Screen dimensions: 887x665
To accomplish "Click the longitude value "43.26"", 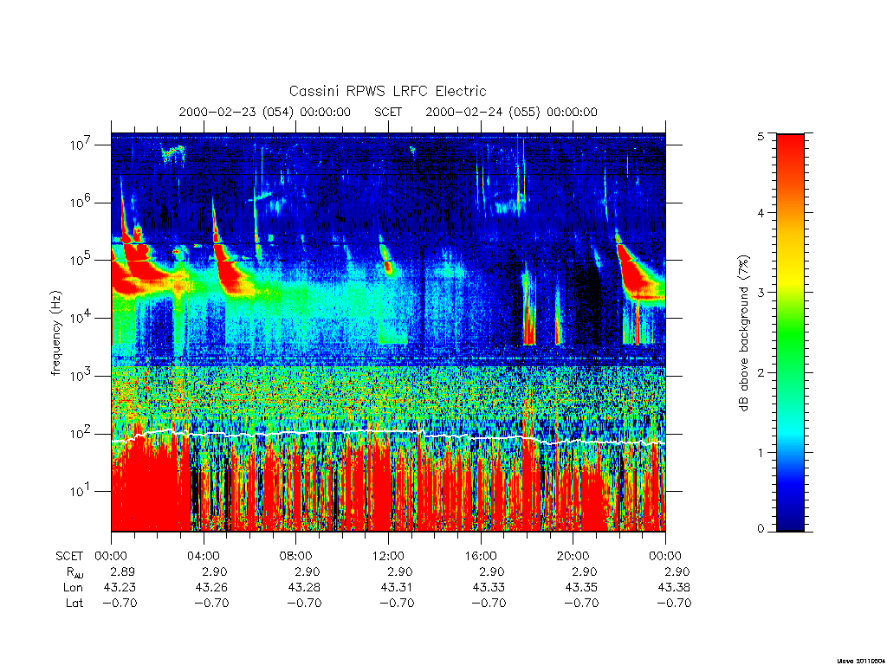I will [211, 588].
